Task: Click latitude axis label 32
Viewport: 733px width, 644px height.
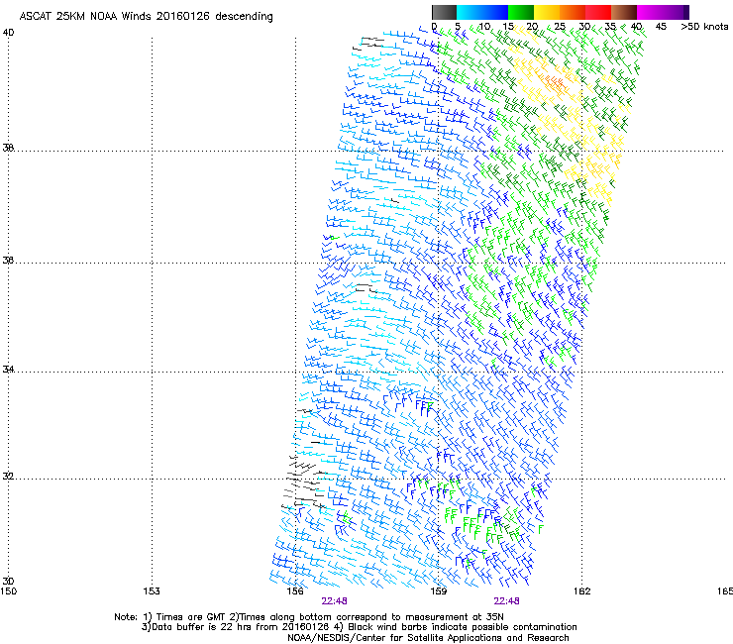Action: coord(8,477)
